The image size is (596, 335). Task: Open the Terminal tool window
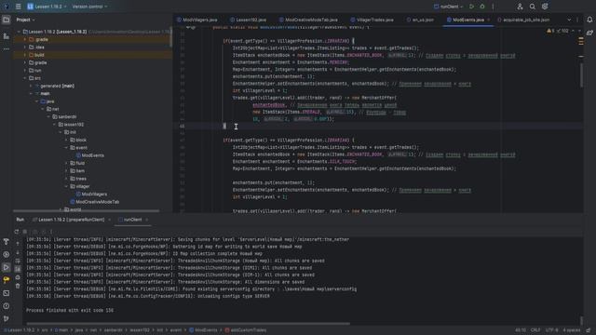click(x=7, y=293)
